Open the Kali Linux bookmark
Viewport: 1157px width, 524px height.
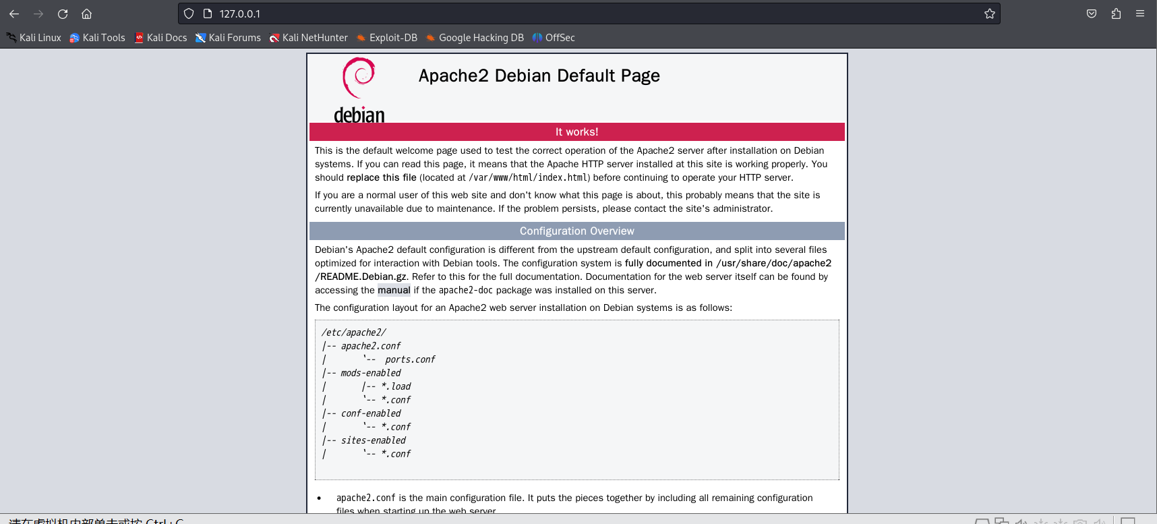click(34, 38)
